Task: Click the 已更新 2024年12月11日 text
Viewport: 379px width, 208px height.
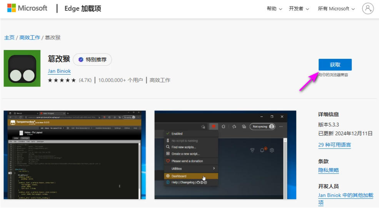Action: point(345,133)
